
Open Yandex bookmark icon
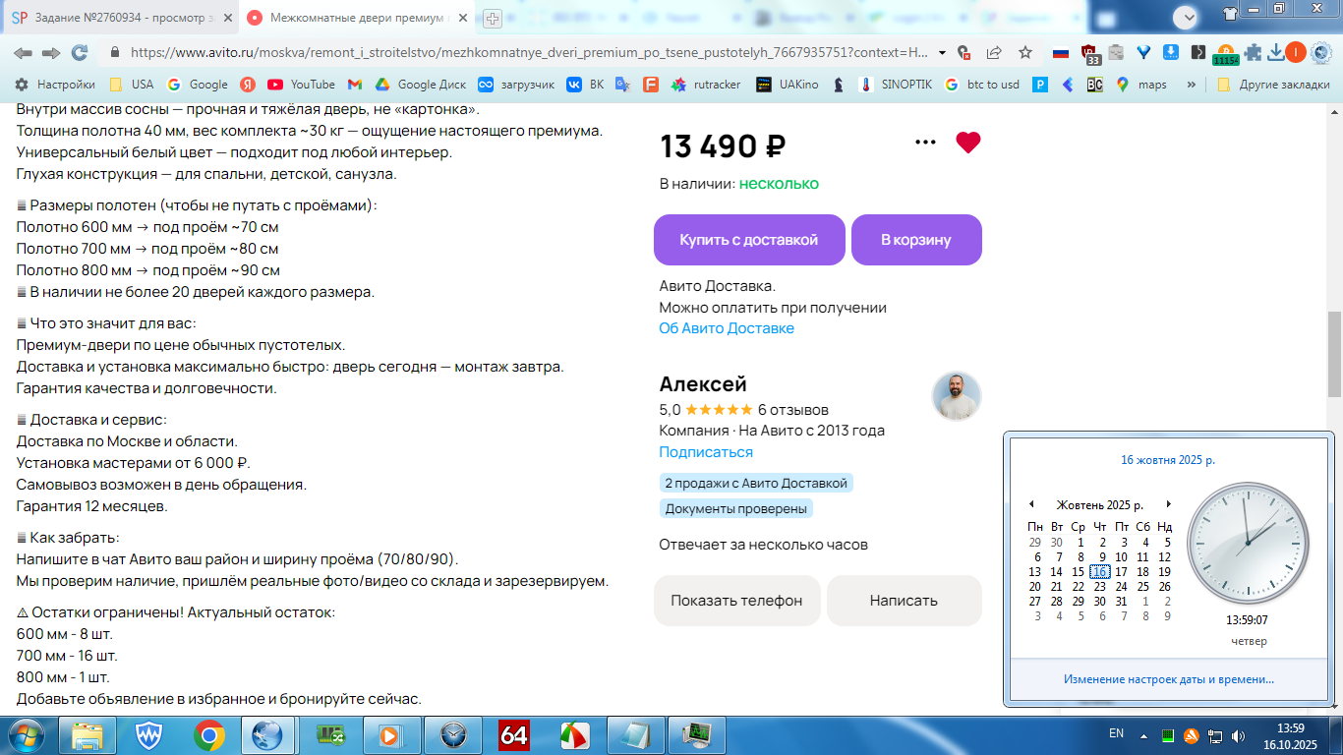pos(248,85)
